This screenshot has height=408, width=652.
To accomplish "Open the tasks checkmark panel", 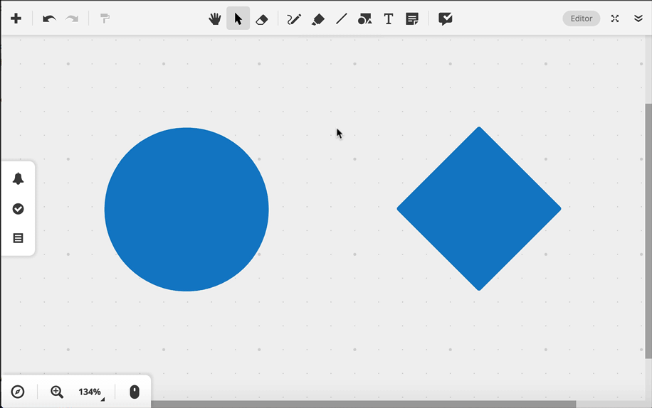I will tap(18, 209).
